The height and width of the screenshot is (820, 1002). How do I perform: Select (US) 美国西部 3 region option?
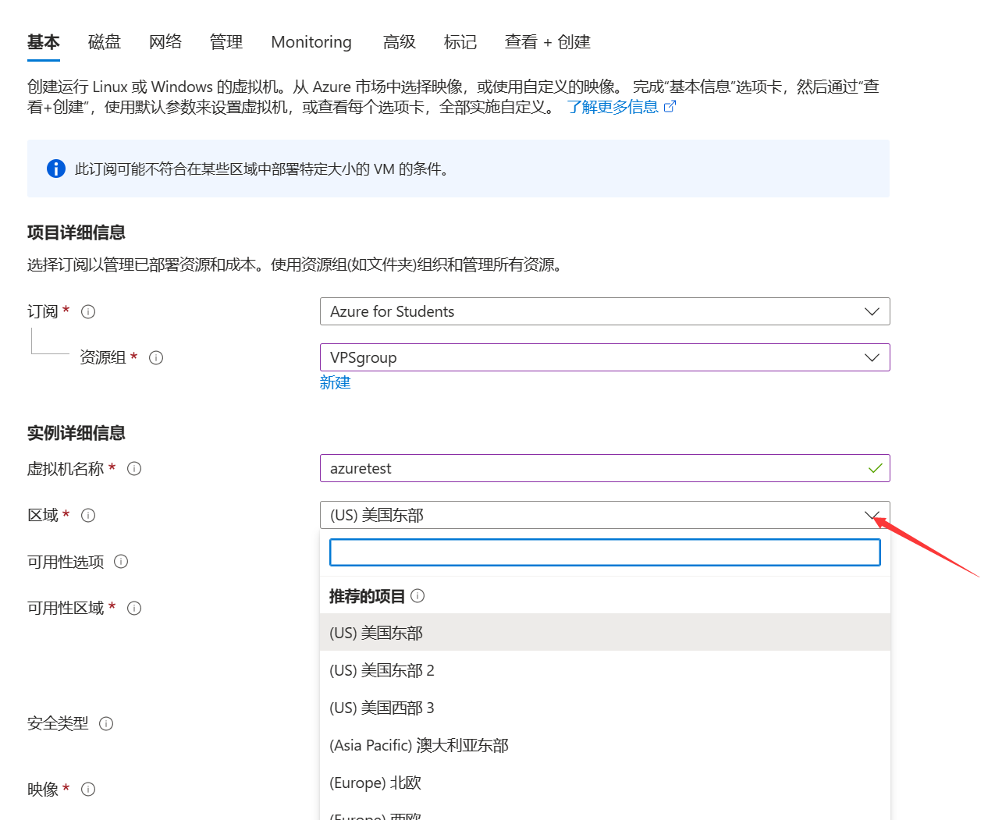click(x=605, y=708)
